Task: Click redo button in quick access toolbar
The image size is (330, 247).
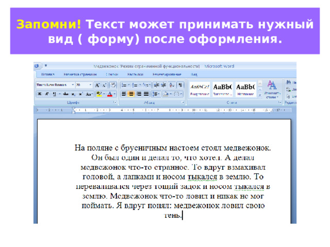Action: 37,66
